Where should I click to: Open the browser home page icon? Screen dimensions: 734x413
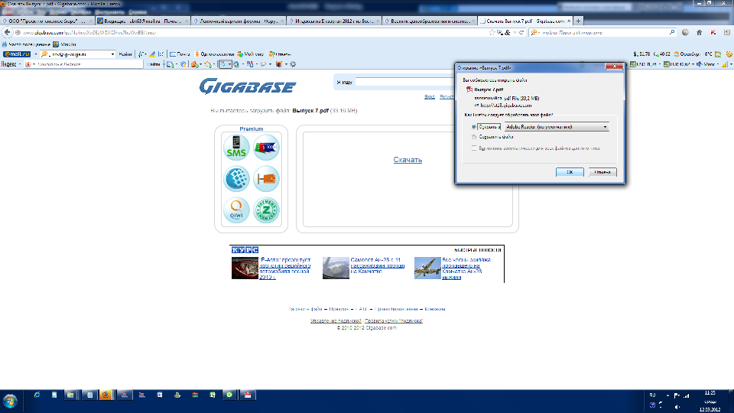[x=700, y=32]
